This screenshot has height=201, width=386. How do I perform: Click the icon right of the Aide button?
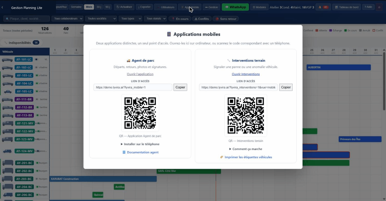pyautogui.click(x=379, y=7)
